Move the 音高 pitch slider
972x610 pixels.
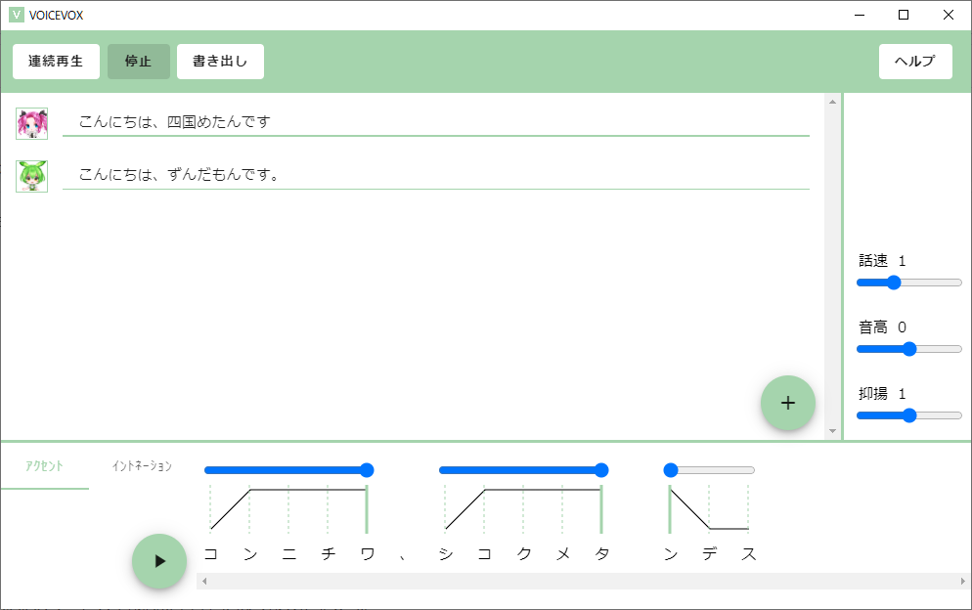[908, 348]
